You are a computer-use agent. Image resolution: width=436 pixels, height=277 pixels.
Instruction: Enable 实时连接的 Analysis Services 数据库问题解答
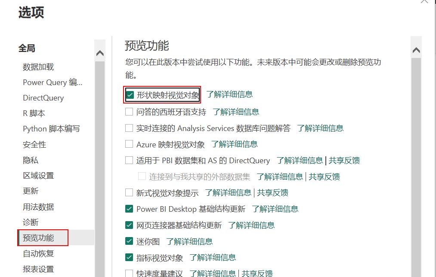(129, 128)
